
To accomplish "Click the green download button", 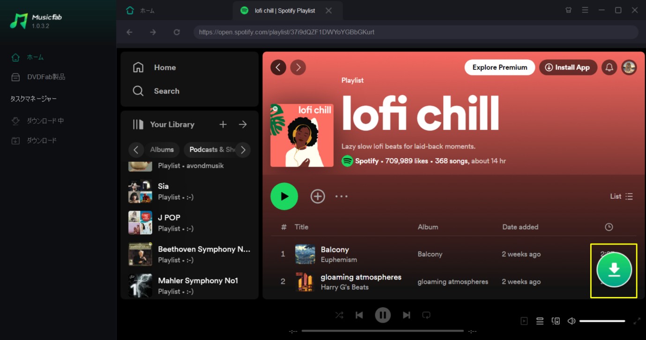I will click(x=614, y=270).
